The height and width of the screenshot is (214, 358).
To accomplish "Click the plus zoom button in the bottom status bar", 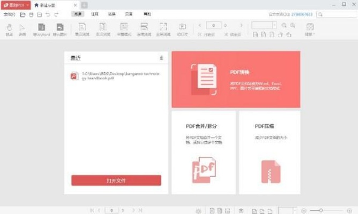I will (349, 211).
